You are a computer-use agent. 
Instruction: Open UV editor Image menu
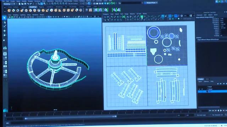[x=126, y=14]
